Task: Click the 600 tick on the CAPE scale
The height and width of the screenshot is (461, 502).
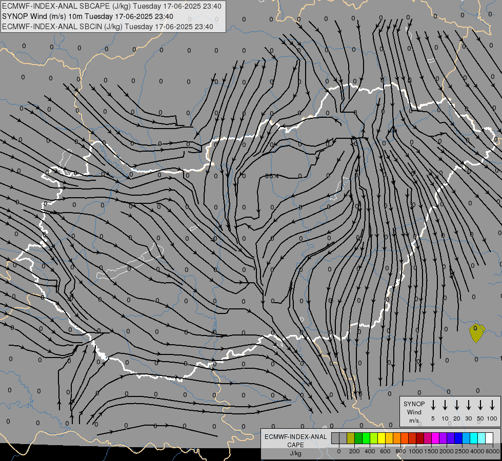Action: (385, 451)
